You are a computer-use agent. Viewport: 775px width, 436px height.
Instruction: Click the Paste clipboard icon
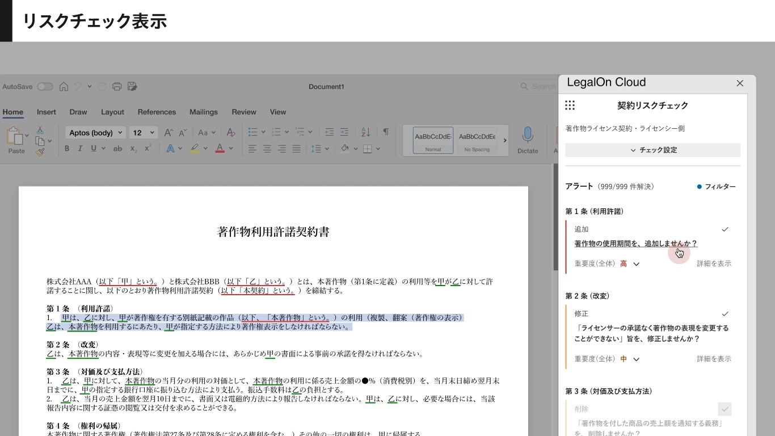click(14, 136)
